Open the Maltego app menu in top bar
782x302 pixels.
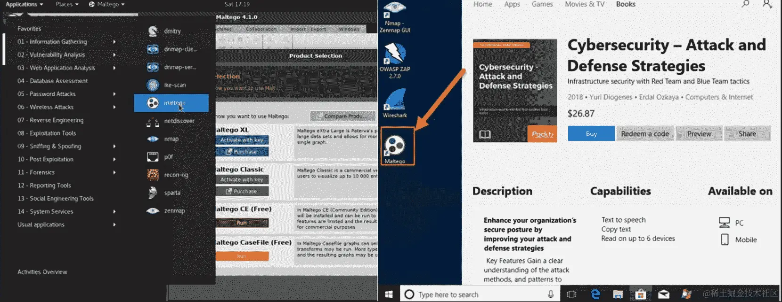107,4
